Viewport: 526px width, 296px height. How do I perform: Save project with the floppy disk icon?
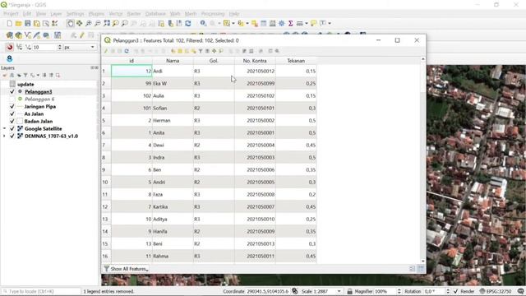pos(27,23)
